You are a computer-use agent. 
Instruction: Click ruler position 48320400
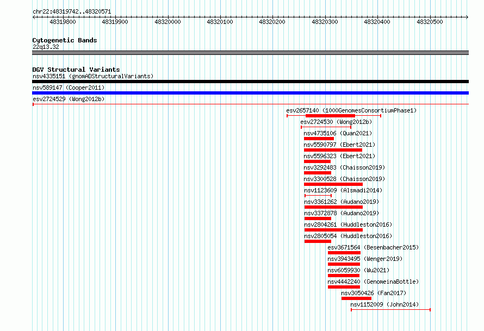[377, 22]
